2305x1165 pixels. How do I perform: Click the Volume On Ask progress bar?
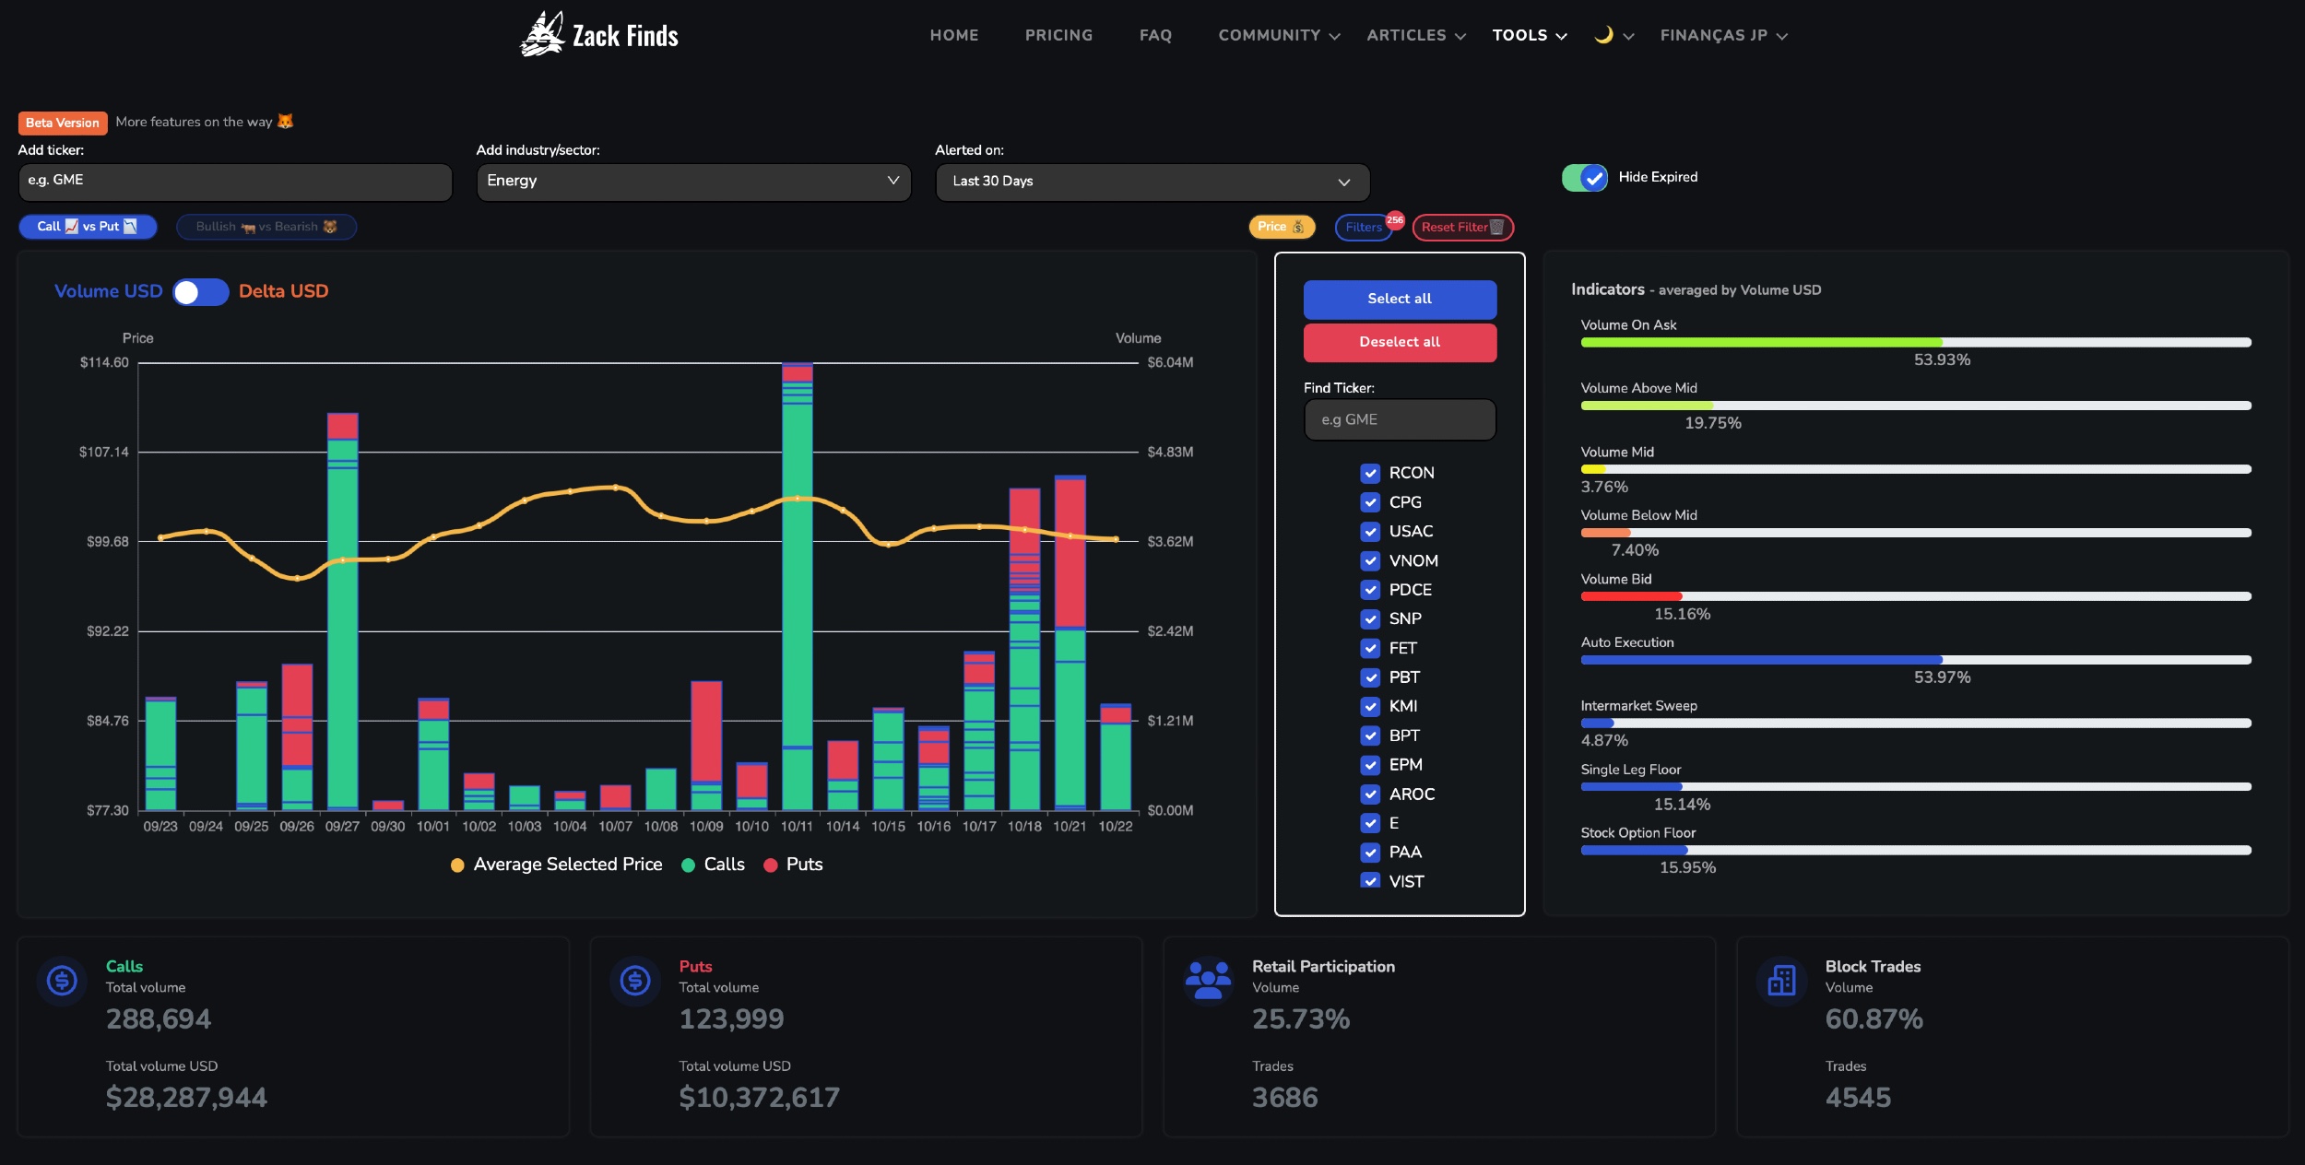[1916, 342]
